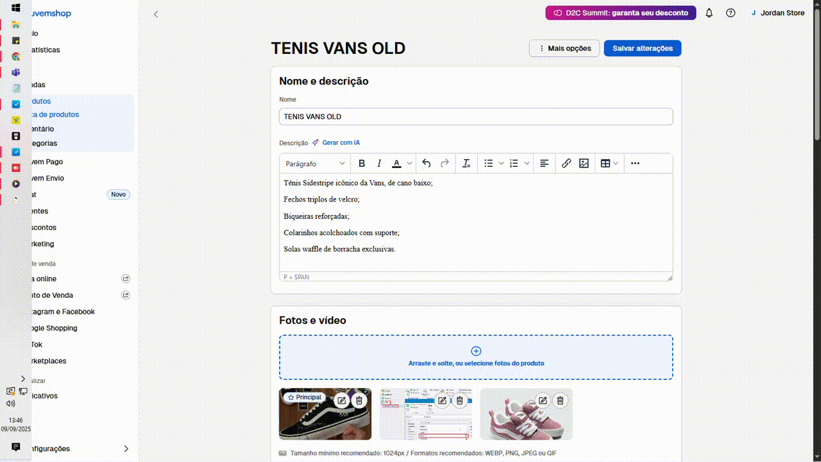
Task: Toggle bold formatting in the description editor
Action: [362, 163]
